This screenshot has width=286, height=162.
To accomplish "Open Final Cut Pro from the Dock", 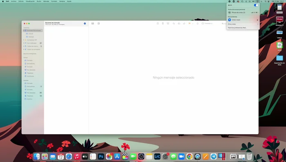I will pyautogui.click(x=125, y=156).
